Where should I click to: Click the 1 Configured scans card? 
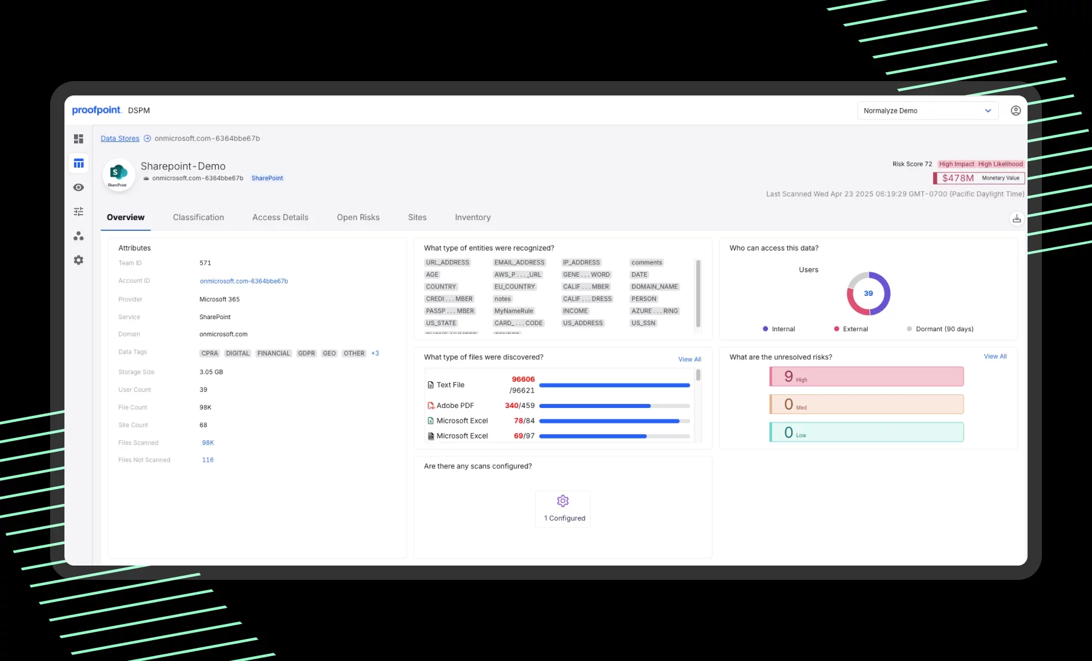(563, 509)
